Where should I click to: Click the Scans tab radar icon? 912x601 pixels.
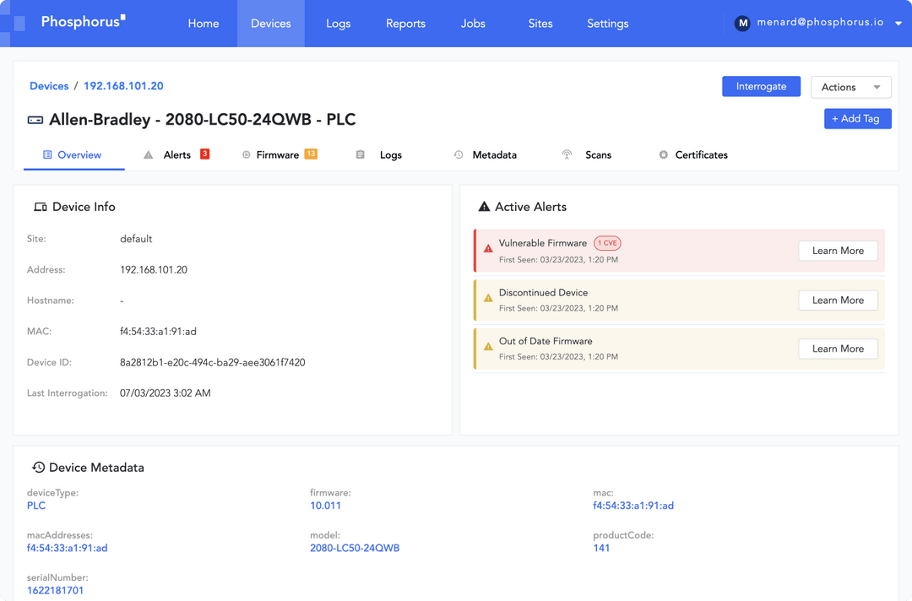(x=567, y=154)
